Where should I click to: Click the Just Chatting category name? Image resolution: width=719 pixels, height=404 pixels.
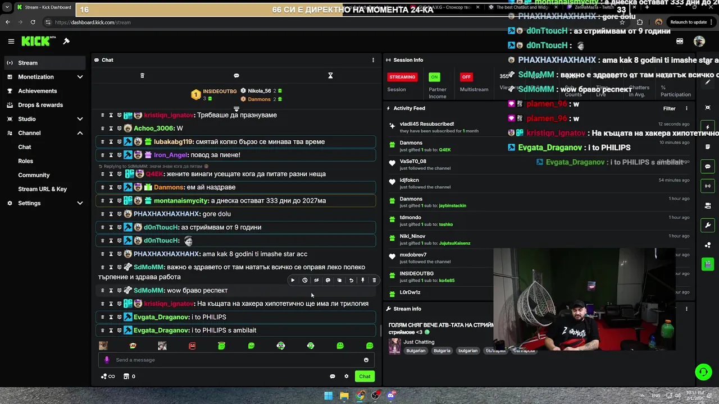419,342
